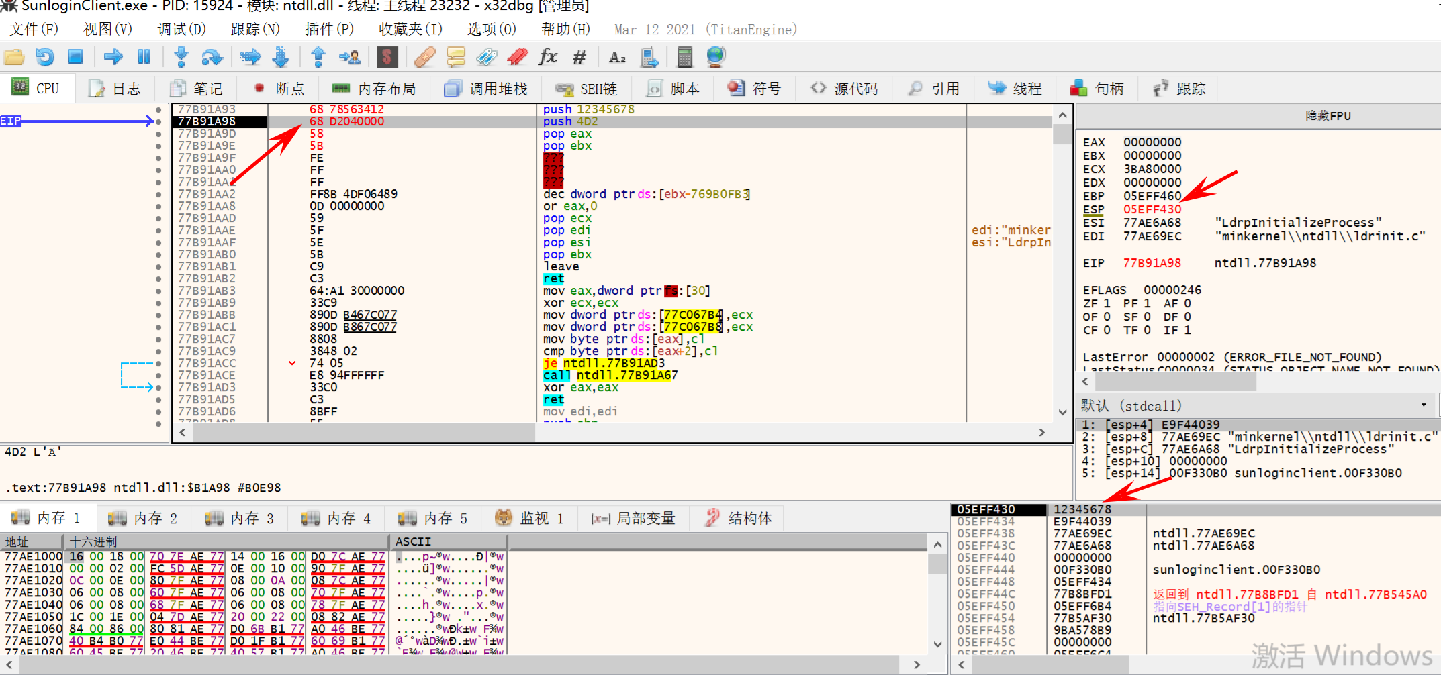Open the 视图(V) menu
The width and height of the screenshot is (1441, 675).
pyautogui.click(x=107, y=30)
